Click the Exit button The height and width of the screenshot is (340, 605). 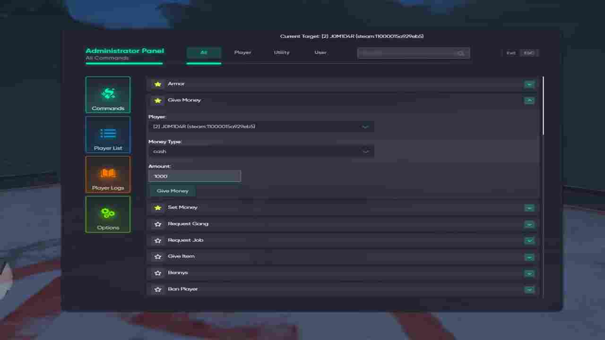tap(510, 52)
